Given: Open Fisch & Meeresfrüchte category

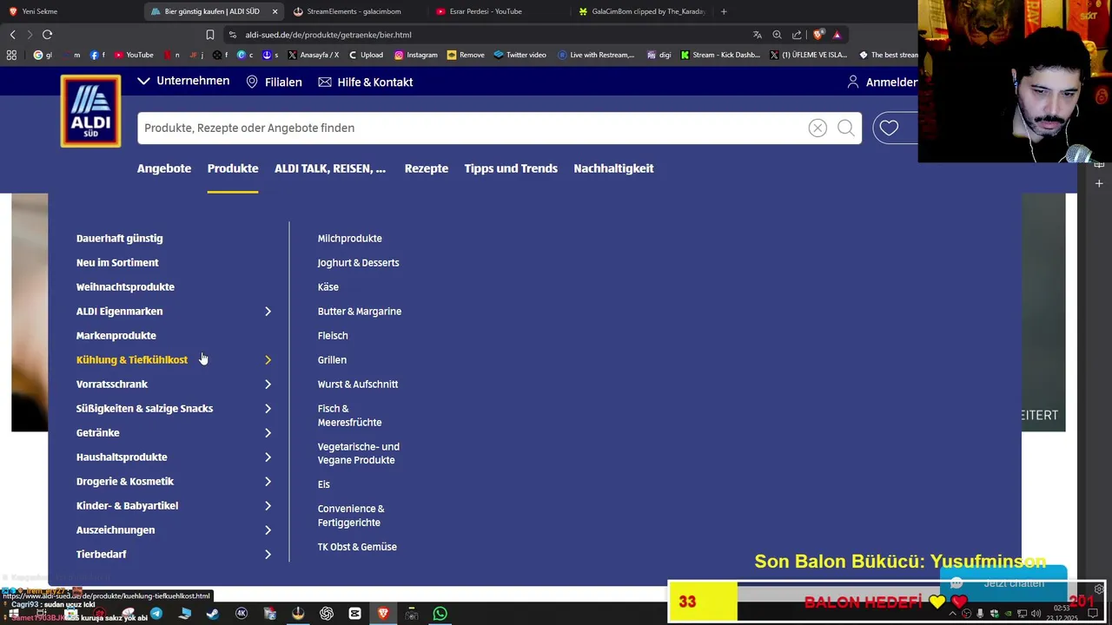Looking at the screenshot, I should 350,415.
